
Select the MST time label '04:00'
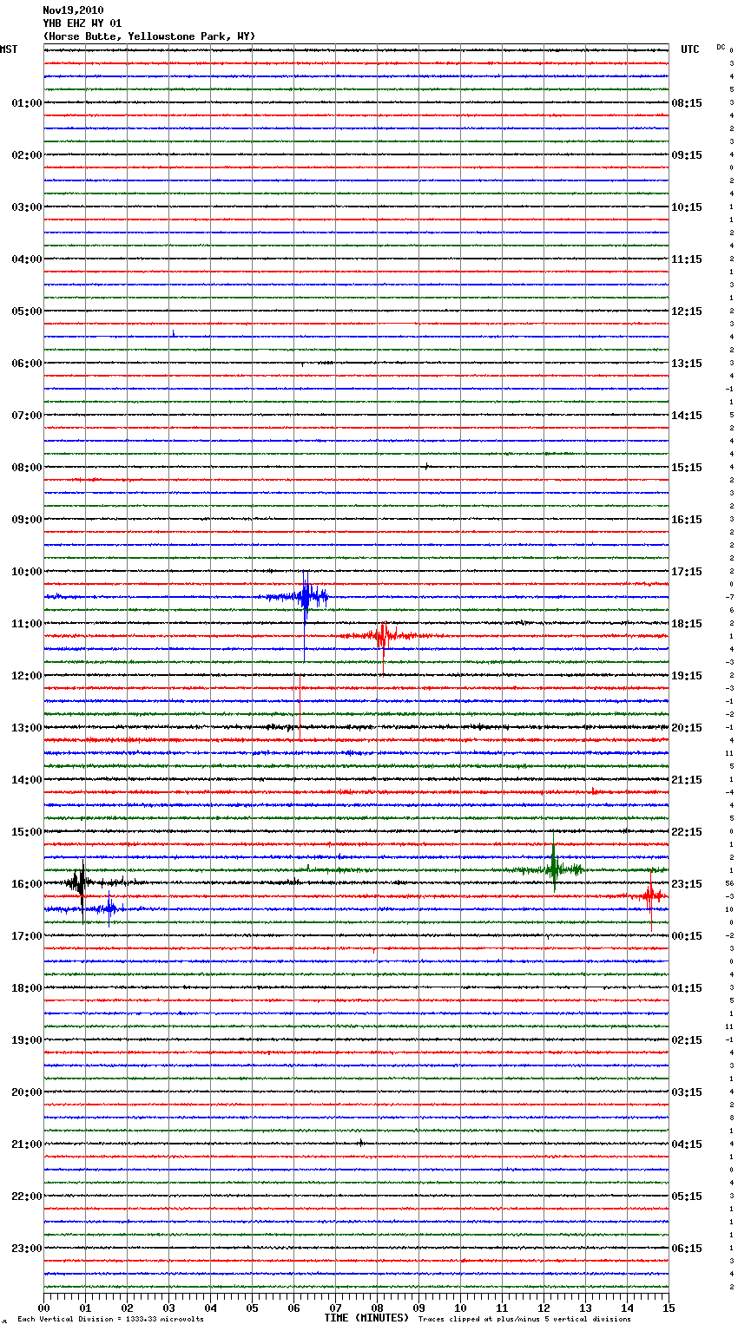[27, 259]
